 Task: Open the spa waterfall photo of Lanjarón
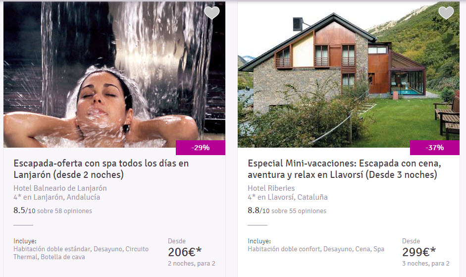[114, 74]
